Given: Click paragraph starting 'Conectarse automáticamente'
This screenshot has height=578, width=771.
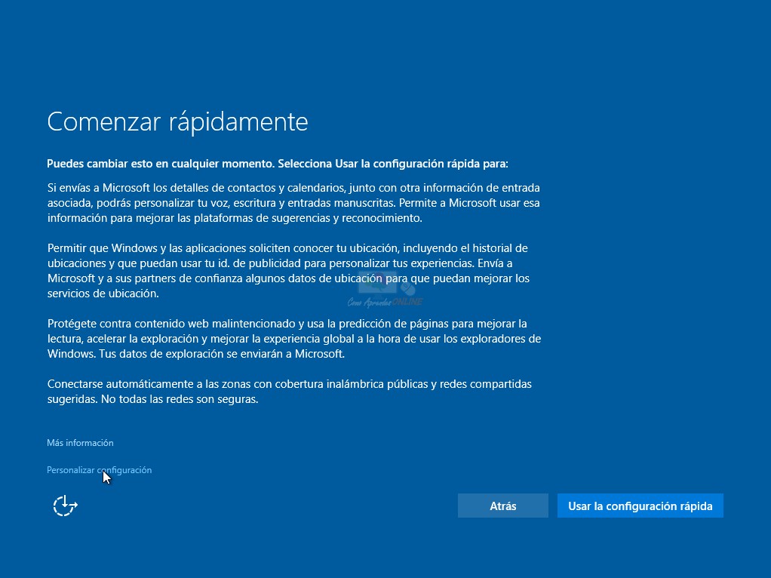Looking at the screenshot, I should tap(289, 391).
